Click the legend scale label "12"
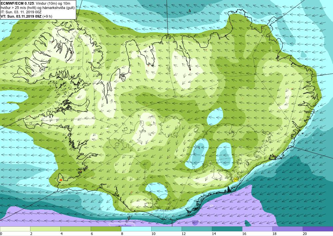The image size is (333, 236). click(x=184, y=234)
